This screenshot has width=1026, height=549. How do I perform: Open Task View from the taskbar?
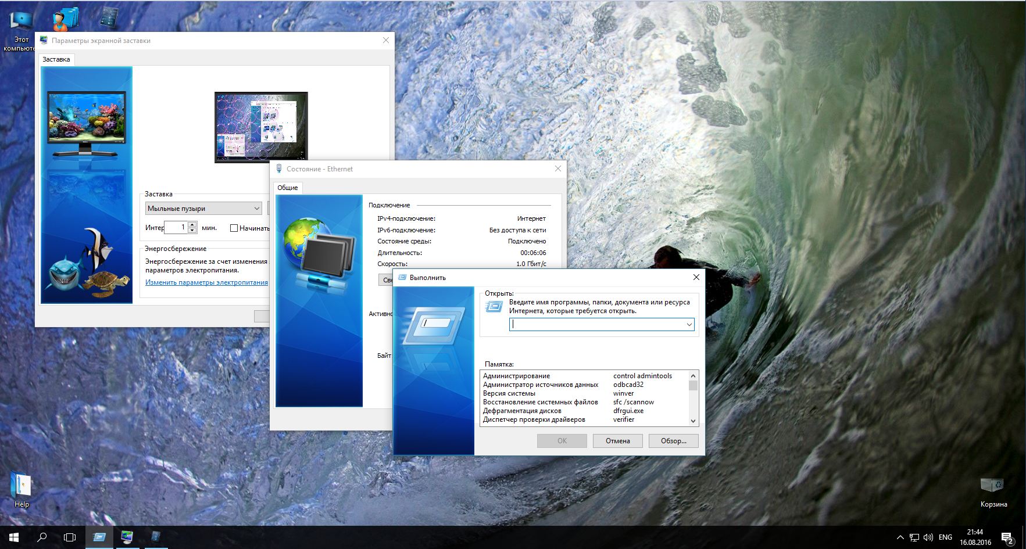click(x=70, y=537)
